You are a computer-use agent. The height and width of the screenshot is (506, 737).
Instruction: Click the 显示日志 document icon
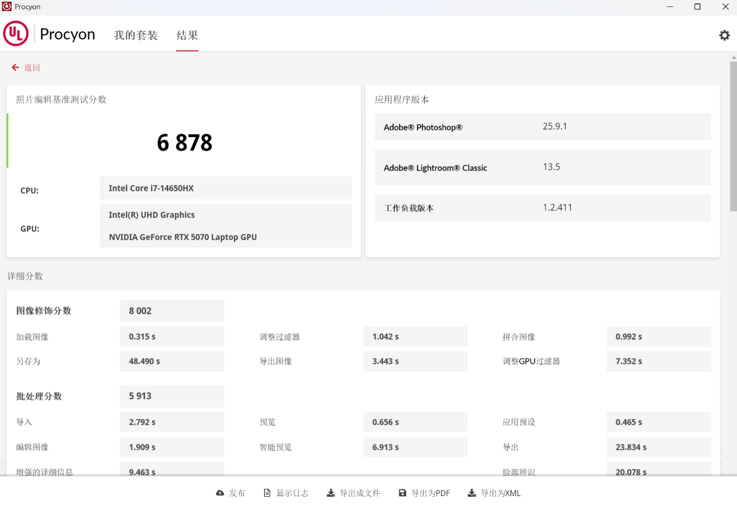[267, 493]
